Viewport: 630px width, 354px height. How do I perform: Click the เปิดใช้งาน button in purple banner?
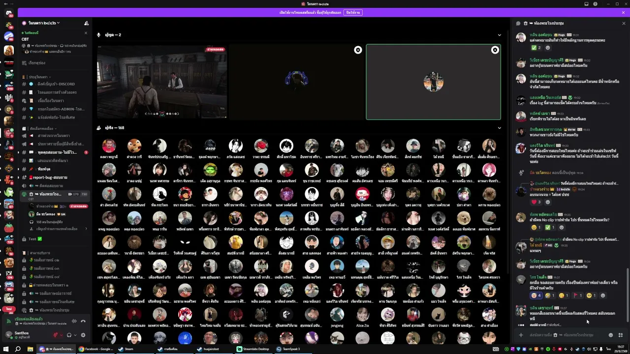[352, 12]
